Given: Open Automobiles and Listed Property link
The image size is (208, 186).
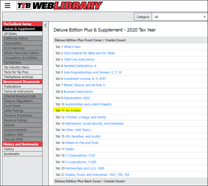Looking at the screenshot, I should [x=89, y=104].
